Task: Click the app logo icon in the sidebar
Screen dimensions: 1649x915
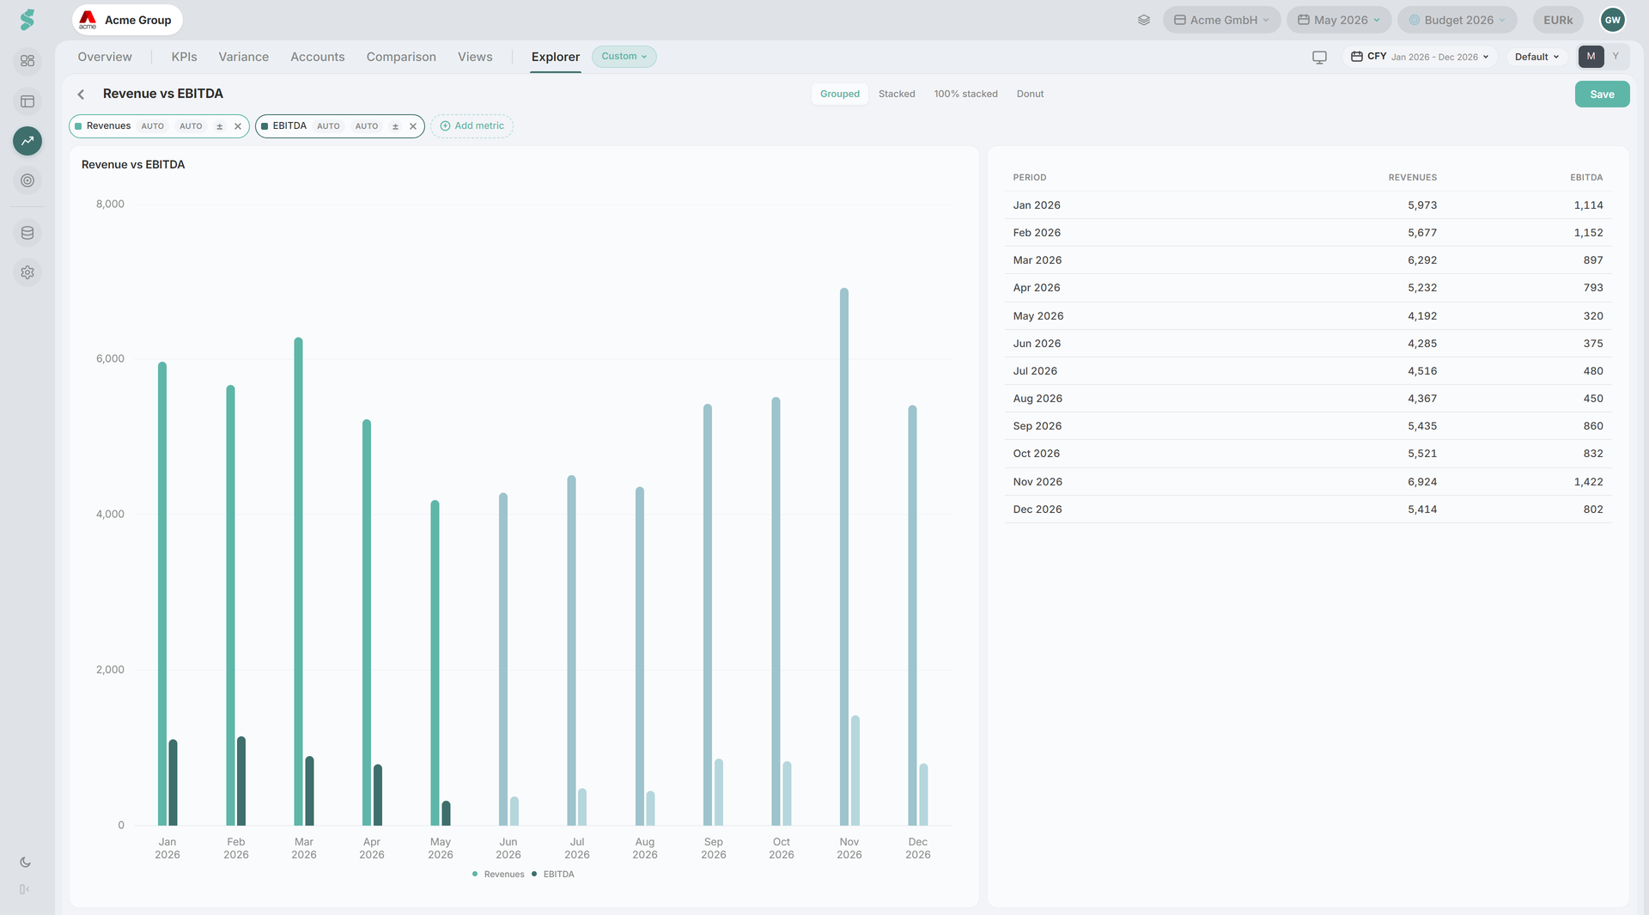Action: [x=27, y=20]
